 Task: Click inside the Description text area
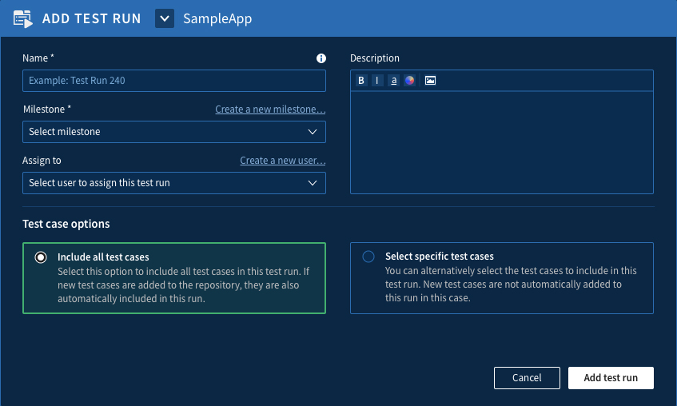(501, 141)
